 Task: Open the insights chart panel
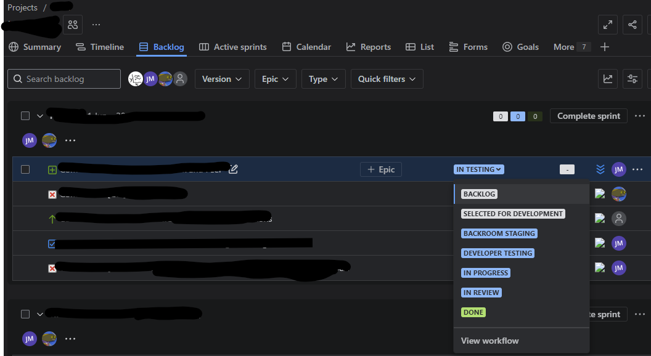[607, 79]
